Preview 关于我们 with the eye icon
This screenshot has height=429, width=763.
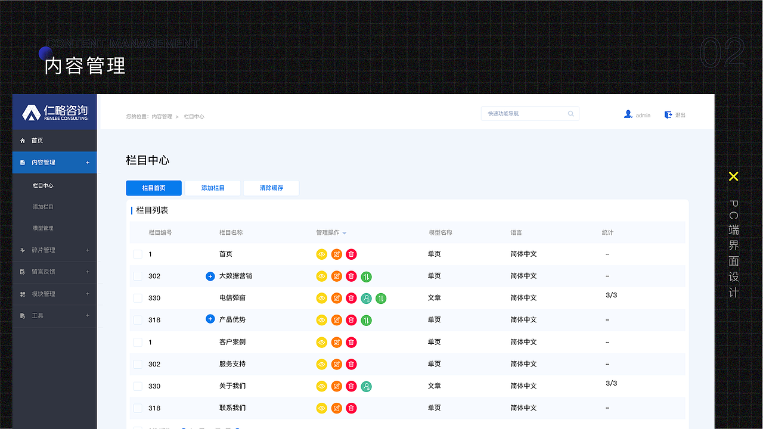(322, 387)
